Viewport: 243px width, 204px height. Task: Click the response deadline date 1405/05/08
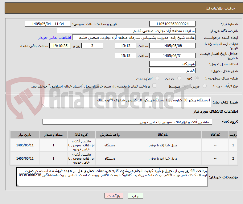point(172,46)
